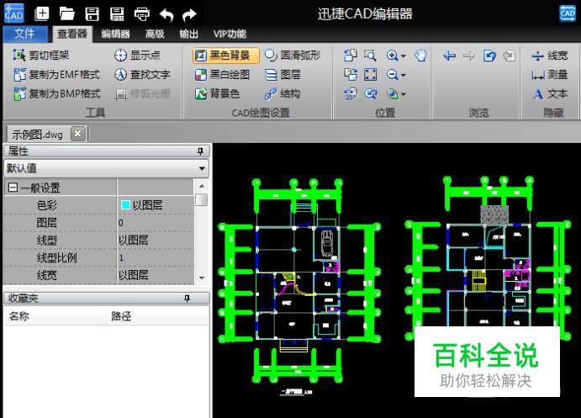581x418 pixels.
Task: Switch to the 输出 output tab
Action: (x=188, y=34)
